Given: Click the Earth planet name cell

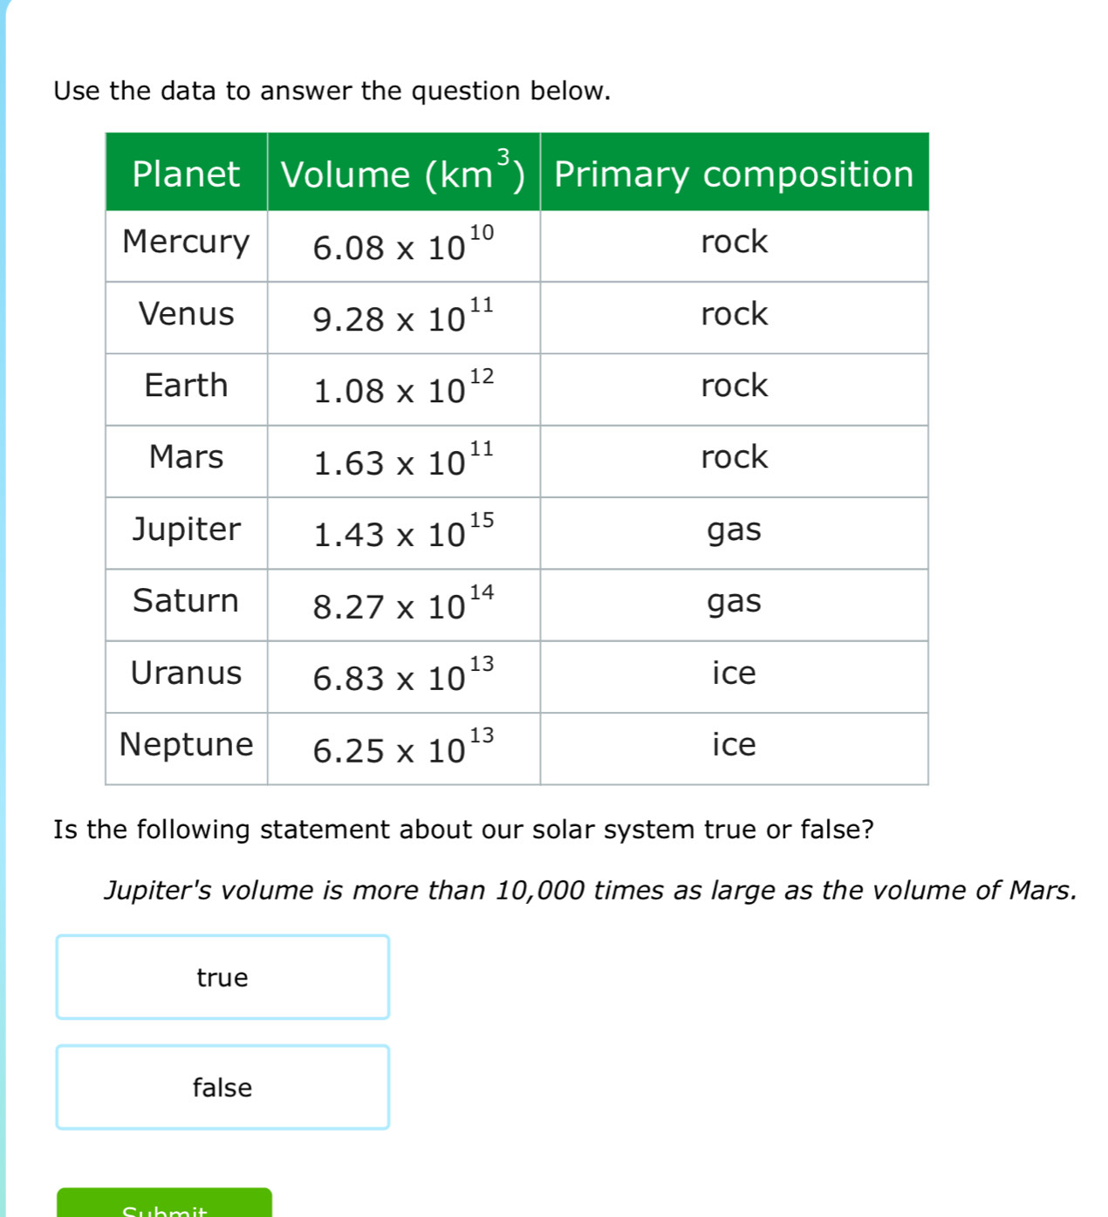Looking at the screenshot, I should [x=186, y=386].
